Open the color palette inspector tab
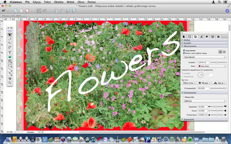 [x=207, y=37]
